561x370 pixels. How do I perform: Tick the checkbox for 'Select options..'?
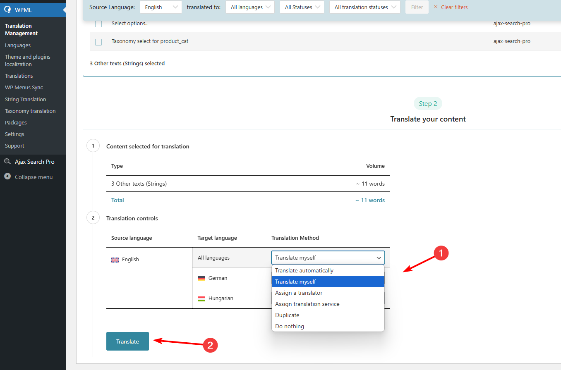[98, 24]
